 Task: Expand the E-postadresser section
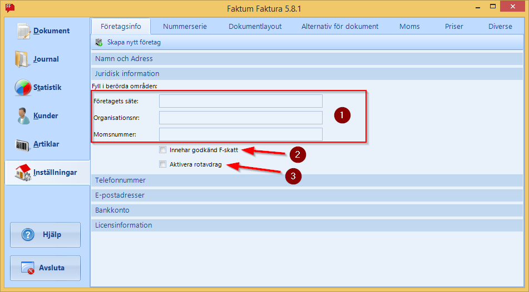point(306,195)
